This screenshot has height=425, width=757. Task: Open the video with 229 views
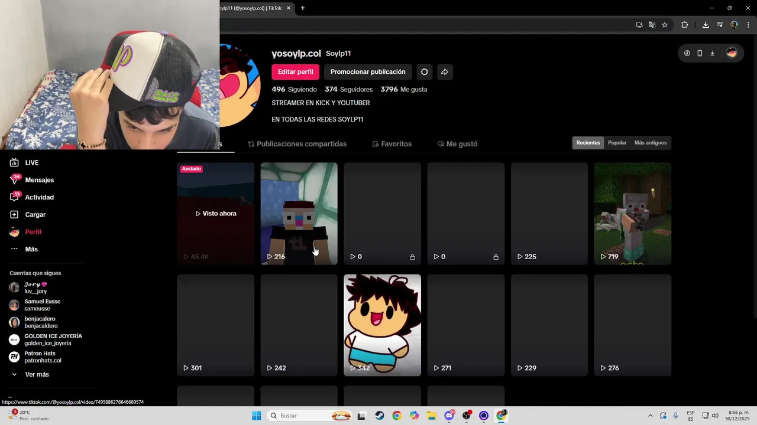point(549,325)
